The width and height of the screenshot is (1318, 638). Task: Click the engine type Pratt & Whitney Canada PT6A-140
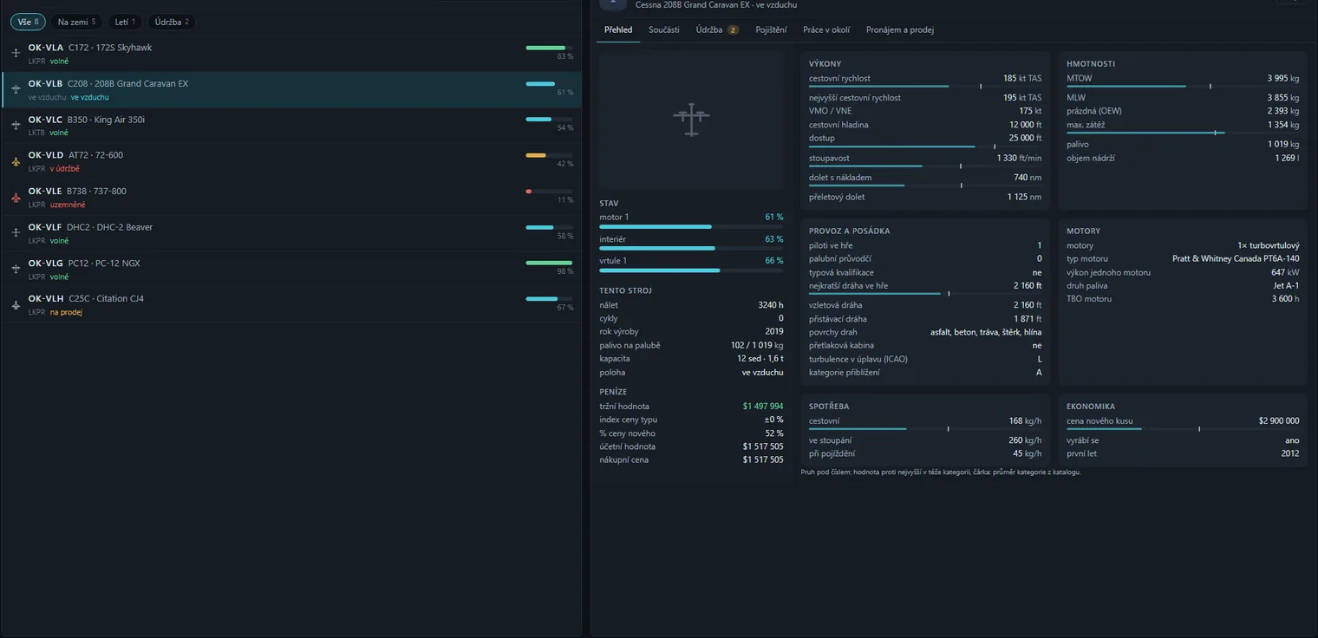pos(1236,258)
